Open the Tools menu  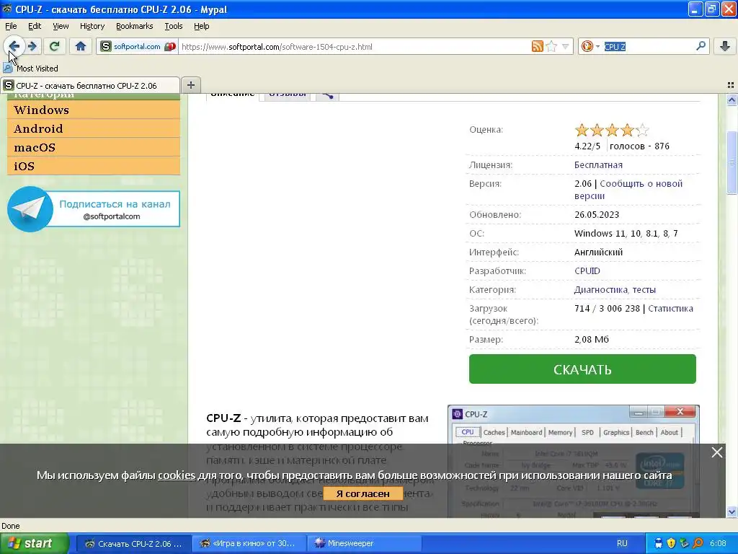coord(173,27)
